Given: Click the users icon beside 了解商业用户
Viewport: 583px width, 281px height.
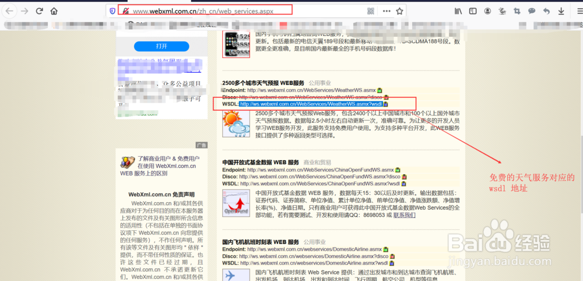Looking at the screenshot, I should point(128,161).
